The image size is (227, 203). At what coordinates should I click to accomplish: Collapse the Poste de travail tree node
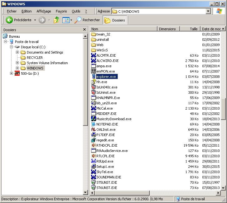pos(5,42)
